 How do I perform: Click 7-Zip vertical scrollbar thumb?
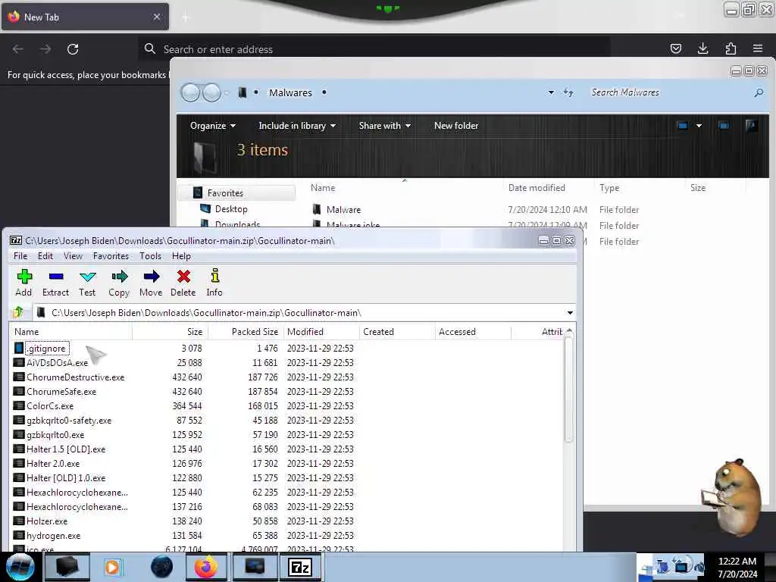(568, 390)
